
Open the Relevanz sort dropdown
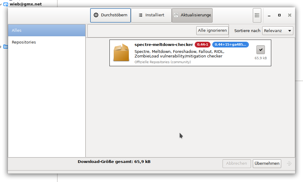pos(278,31)
